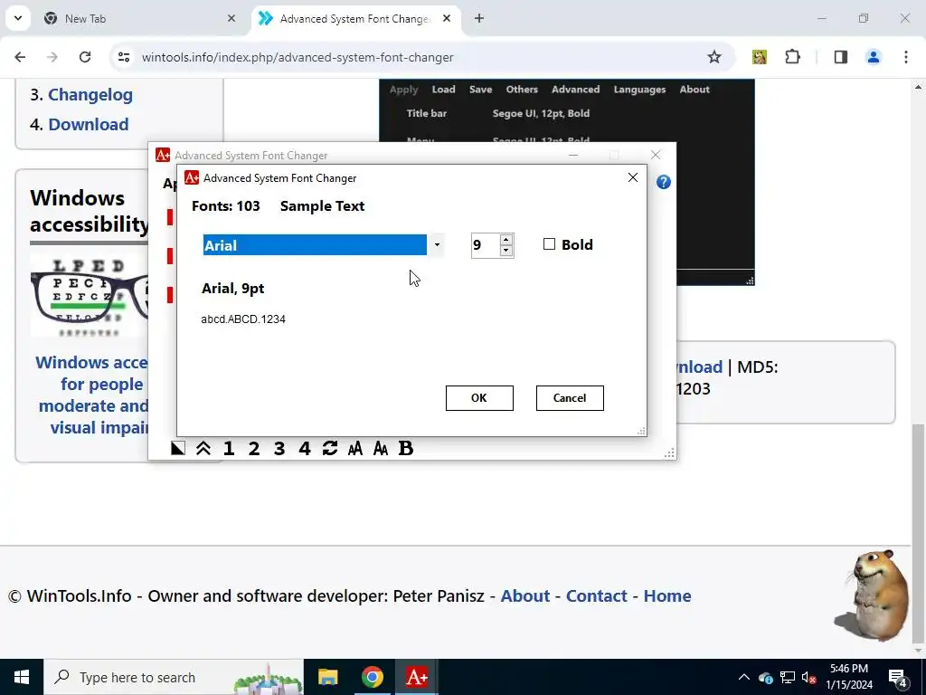Screen dimensions: 926x695
Task: Click the pinned extension icon beside the star
Action: coord(760,57)
